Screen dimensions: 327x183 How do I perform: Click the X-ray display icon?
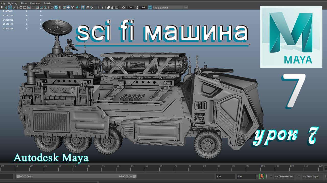pyautogui.click(x=109, y=7)
